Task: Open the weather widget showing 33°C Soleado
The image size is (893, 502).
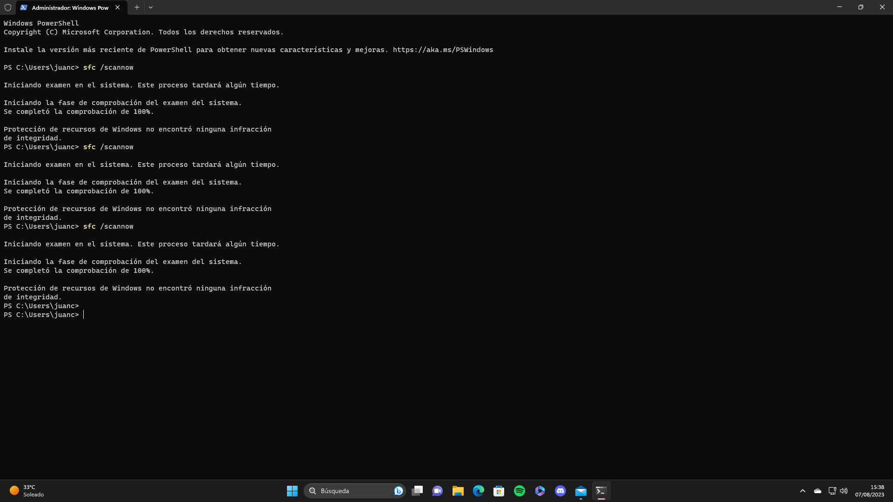Action: (27, 491)
